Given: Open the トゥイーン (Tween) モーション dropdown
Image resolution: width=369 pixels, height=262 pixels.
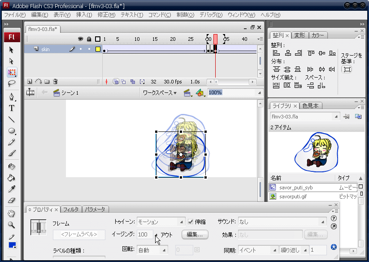Looking at the screenshot, I should click(x=161, y=222).
